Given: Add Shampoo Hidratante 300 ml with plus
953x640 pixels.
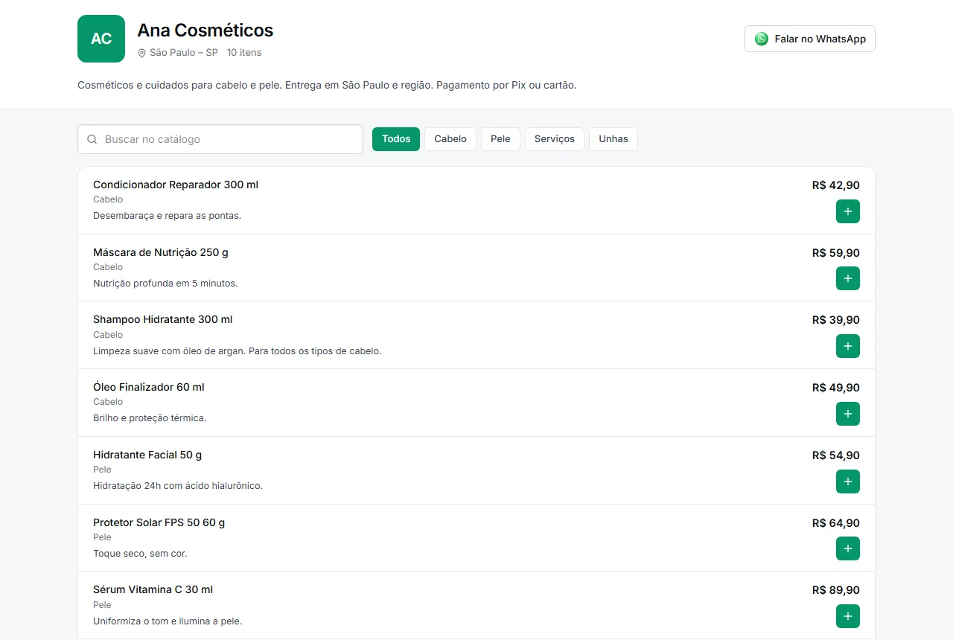Looking at the screenshot, I should [848, 346].
